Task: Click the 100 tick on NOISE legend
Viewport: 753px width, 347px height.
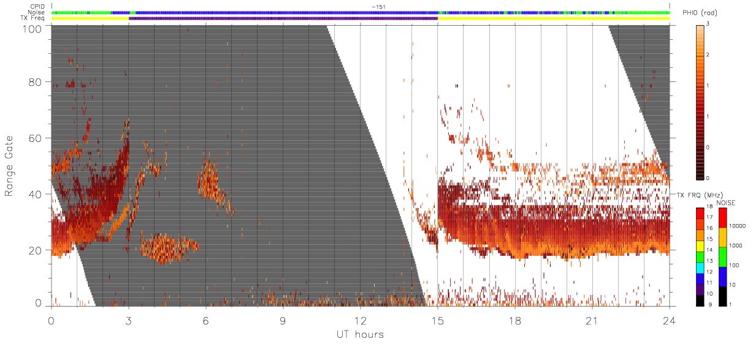Action: click(734, 266)
